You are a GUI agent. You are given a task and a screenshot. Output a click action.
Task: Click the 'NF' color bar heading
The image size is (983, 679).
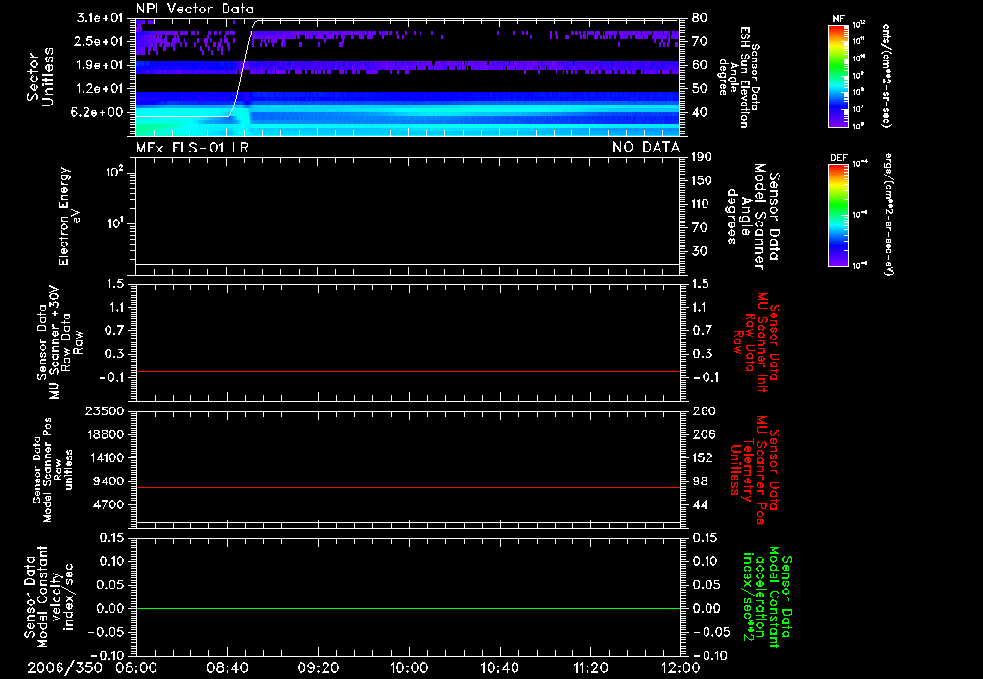pos(838,19)
